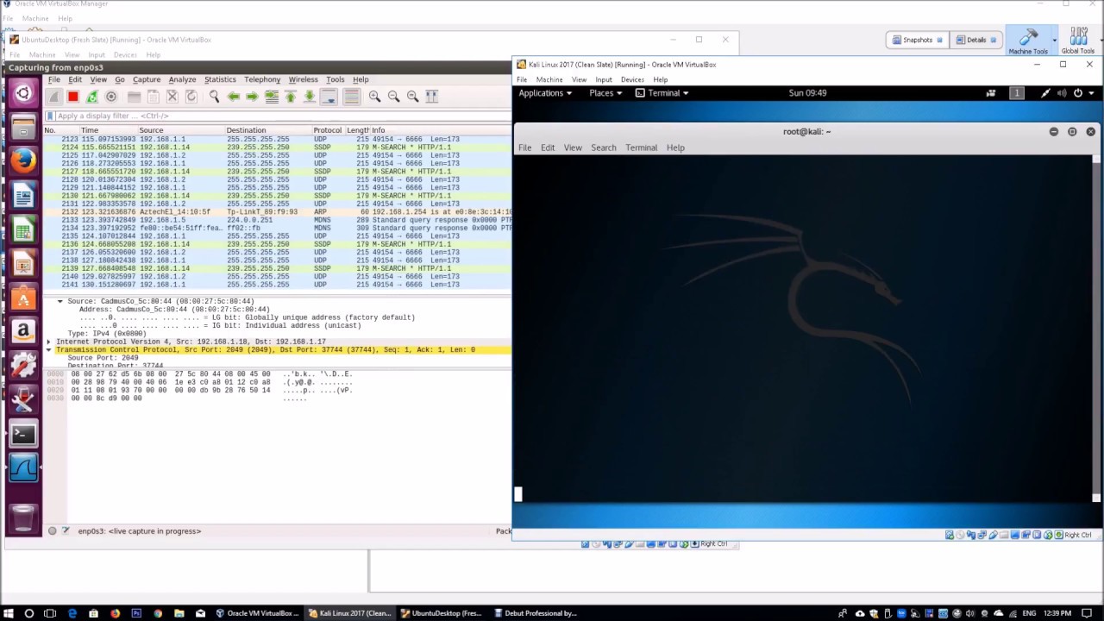This screenshot has width=1104, height=621.
Task: Open Kali Terminal app menu in top bar
Action: click(x=662, y=93)
